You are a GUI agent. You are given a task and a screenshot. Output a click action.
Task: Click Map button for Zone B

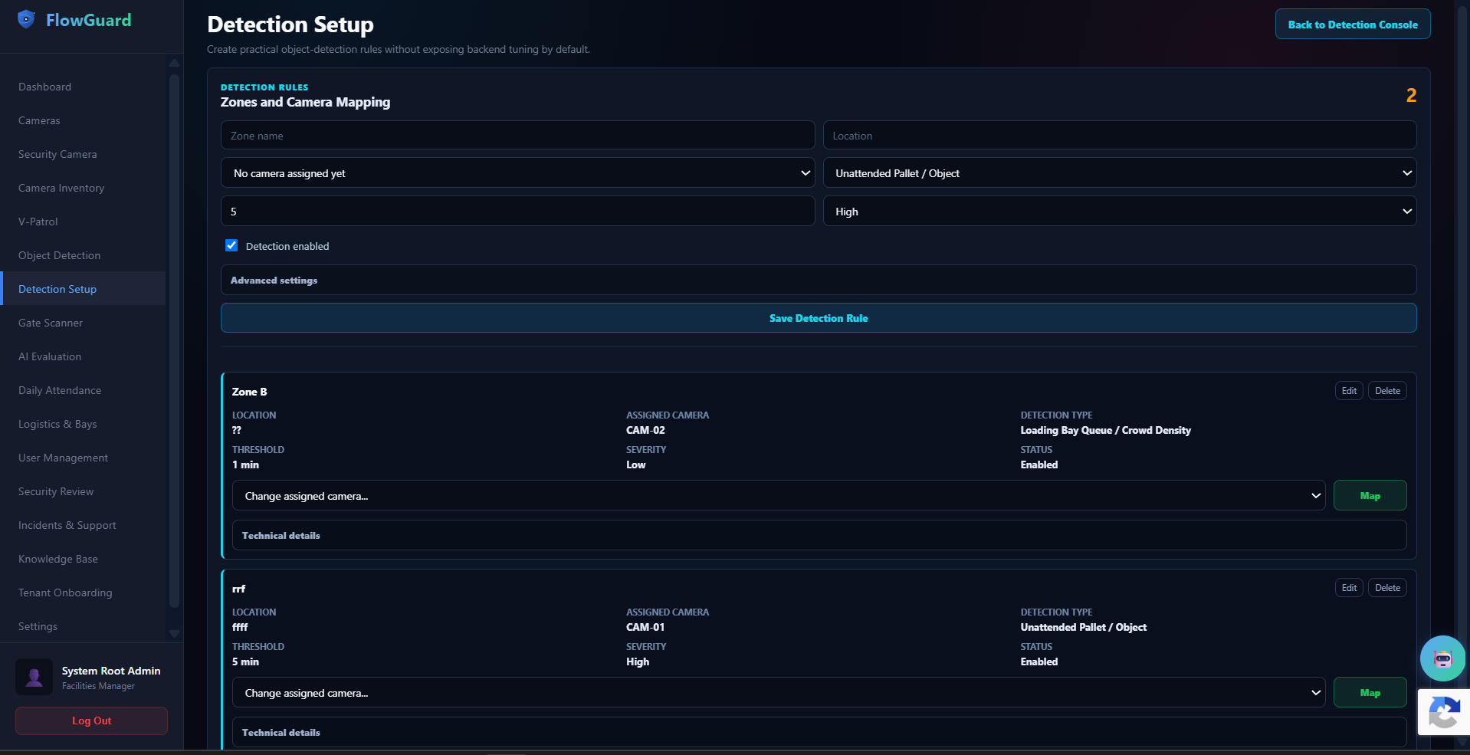click(x=1370, y=496)
